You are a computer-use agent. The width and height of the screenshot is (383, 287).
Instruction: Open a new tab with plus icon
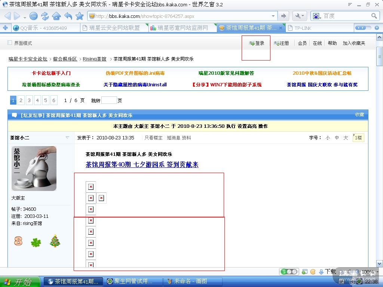(x=5, y=28)
